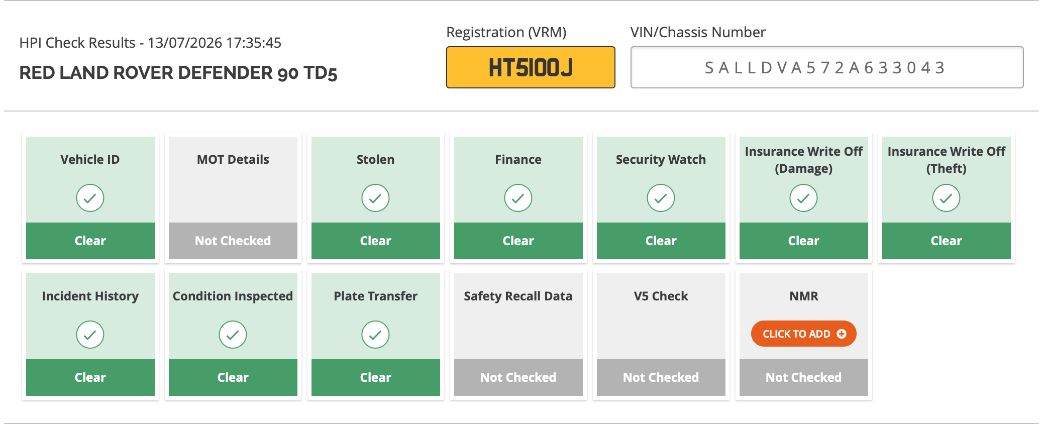The width and height of the screenshot is (1040, 426).
Task: Click the HT5100J registration plate
Action: [x=531, y=67]
